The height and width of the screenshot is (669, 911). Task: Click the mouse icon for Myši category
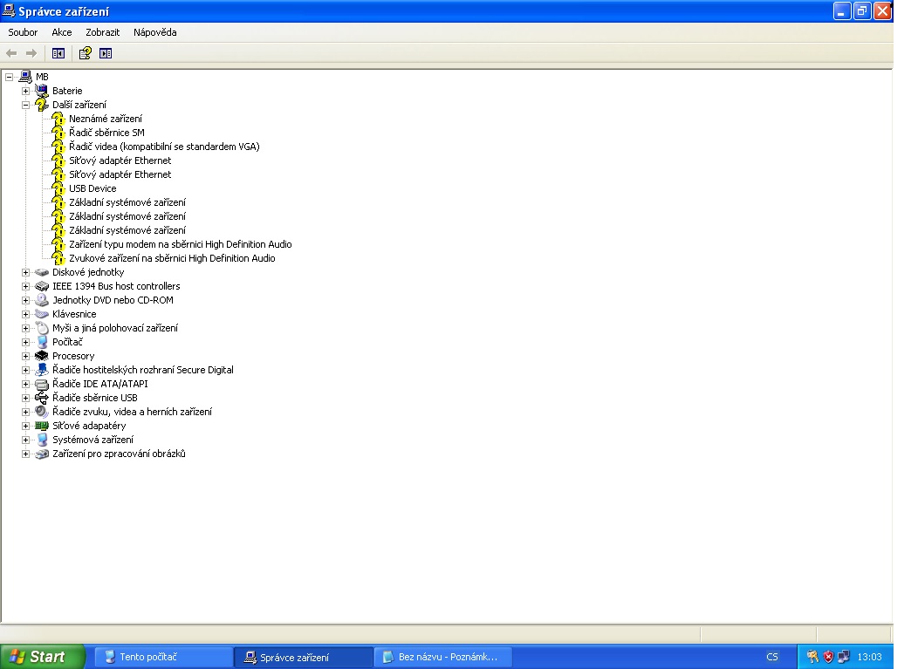click(42, 328)
